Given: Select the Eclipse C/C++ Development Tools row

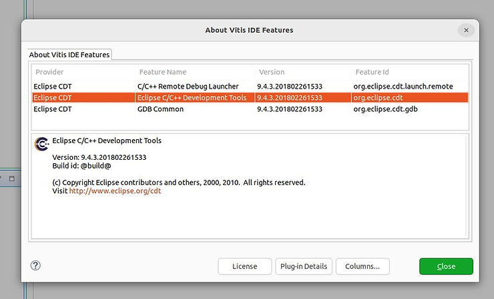Looking at the screenshot, I should [192, 98].
